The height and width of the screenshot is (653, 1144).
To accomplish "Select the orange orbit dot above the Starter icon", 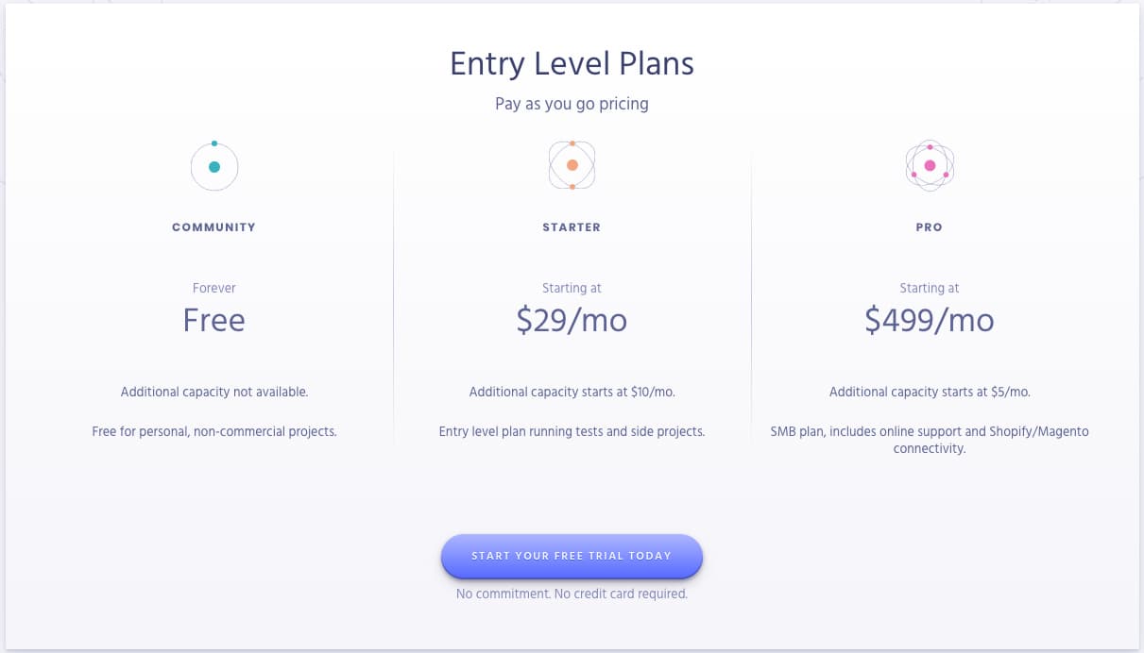I will click(x=572, y=142).
